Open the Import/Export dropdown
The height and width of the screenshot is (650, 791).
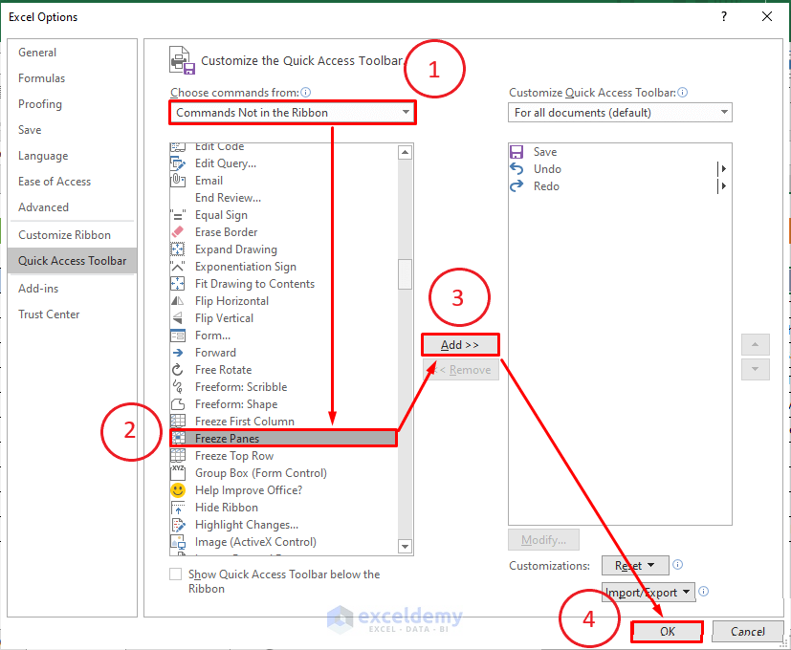click(648, 592)
